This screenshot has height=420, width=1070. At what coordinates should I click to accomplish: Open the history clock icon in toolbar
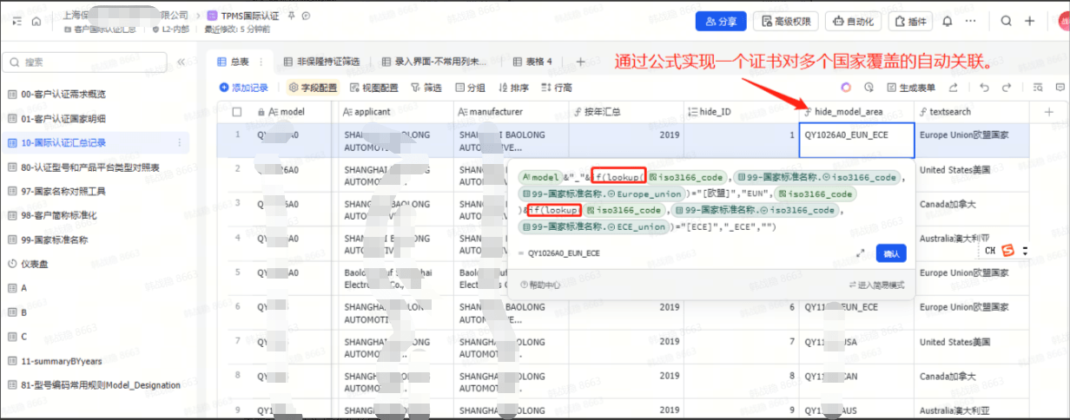[869, 88]
